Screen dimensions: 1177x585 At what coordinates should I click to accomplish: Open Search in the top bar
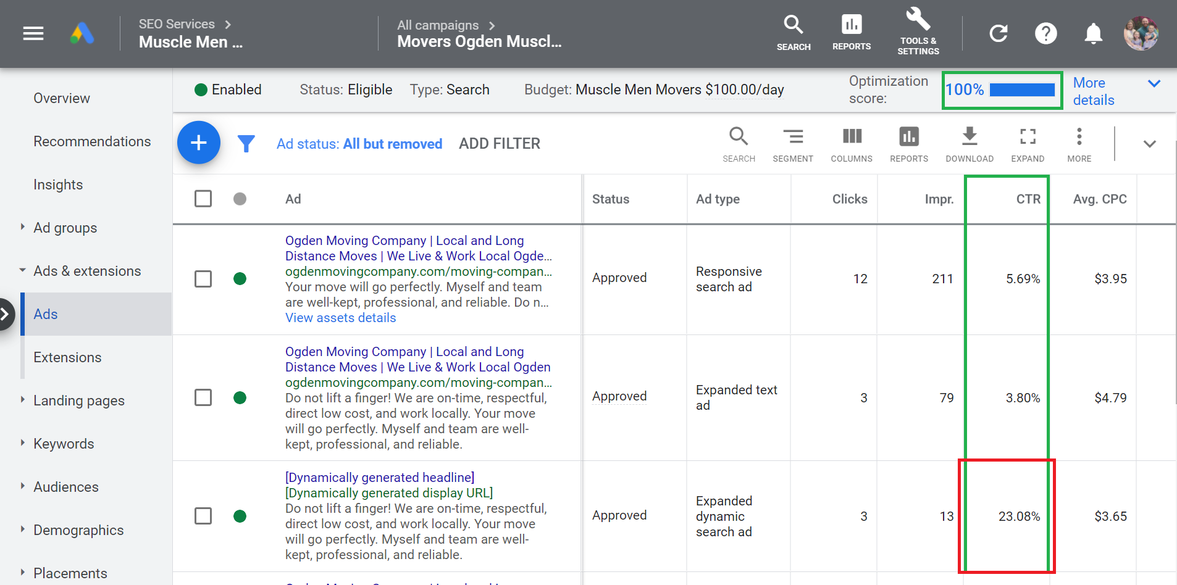pos(794,33)
